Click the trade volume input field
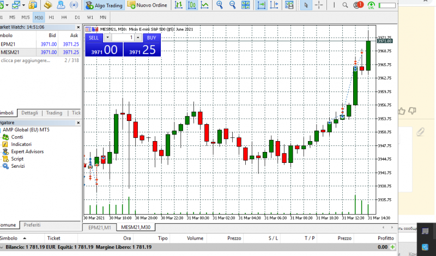The height and width of the screenshot is (256, 436). [123, 38]
